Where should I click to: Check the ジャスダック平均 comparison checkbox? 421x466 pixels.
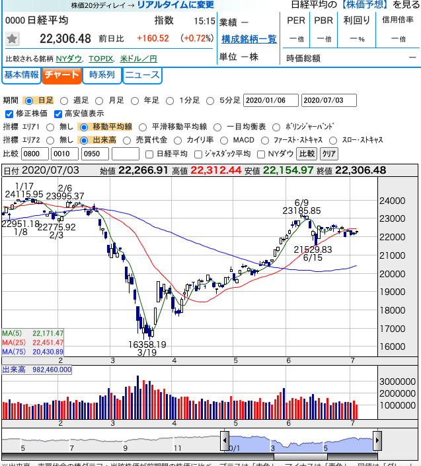point(198,154)
